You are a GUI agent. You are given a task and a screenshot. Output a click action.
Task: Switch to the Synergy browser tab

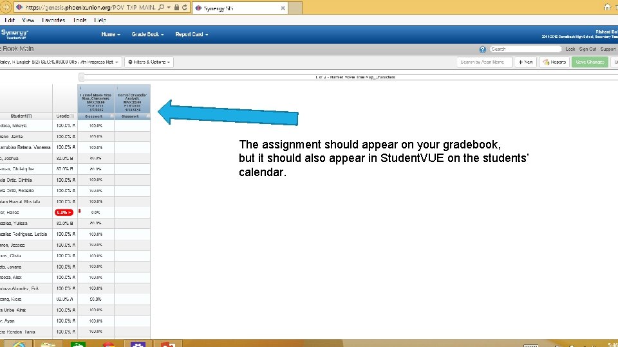239,8
